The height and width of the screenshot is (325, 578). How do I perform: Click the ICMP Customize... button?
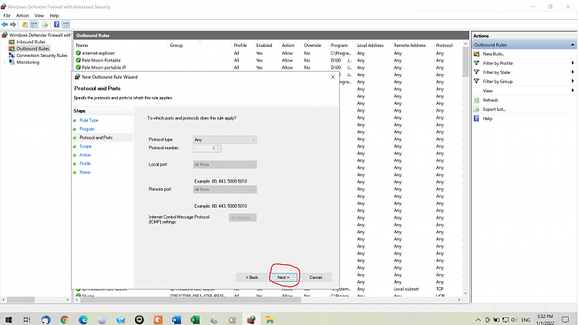(x=243, y=218)
